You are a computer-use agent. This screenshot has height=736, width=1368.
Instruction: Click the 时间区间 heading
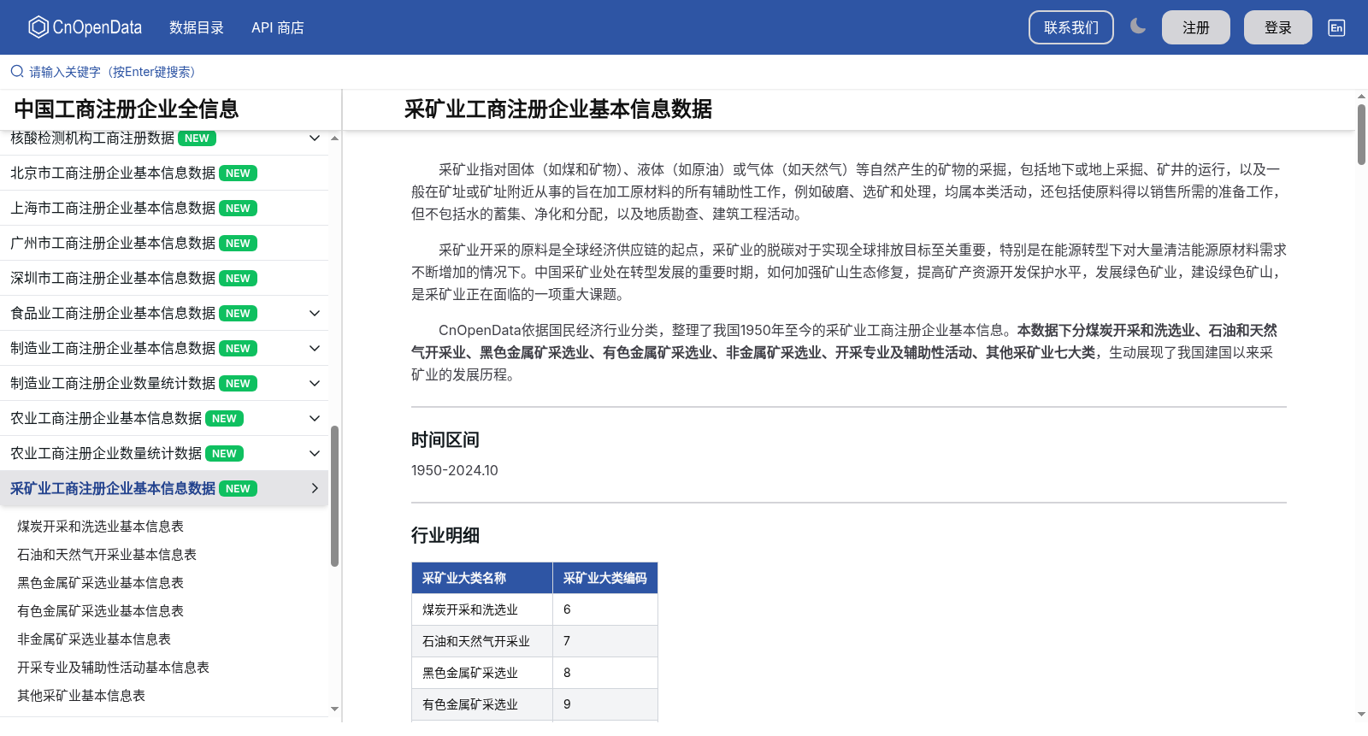pos(445,440)
